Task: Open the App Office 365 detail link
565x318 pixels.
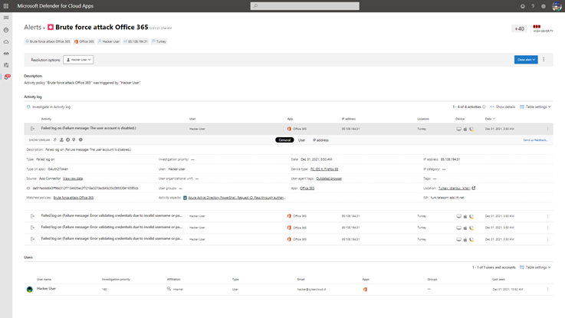Action: tap(307, 188)
